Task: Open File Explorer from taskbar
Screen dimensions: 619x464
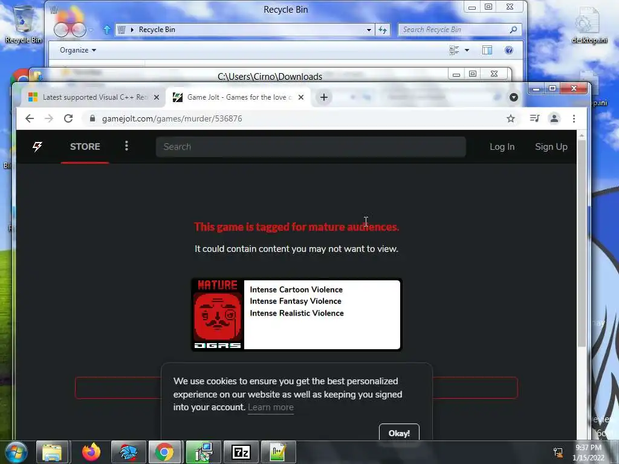Action: pyautogui.click(x=53, y=452)
